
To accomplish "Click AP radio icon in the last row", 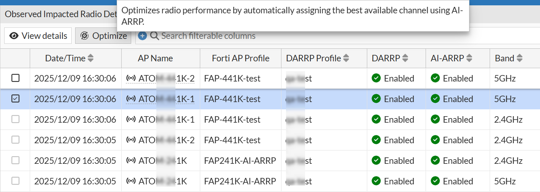I will coord(131,181).
